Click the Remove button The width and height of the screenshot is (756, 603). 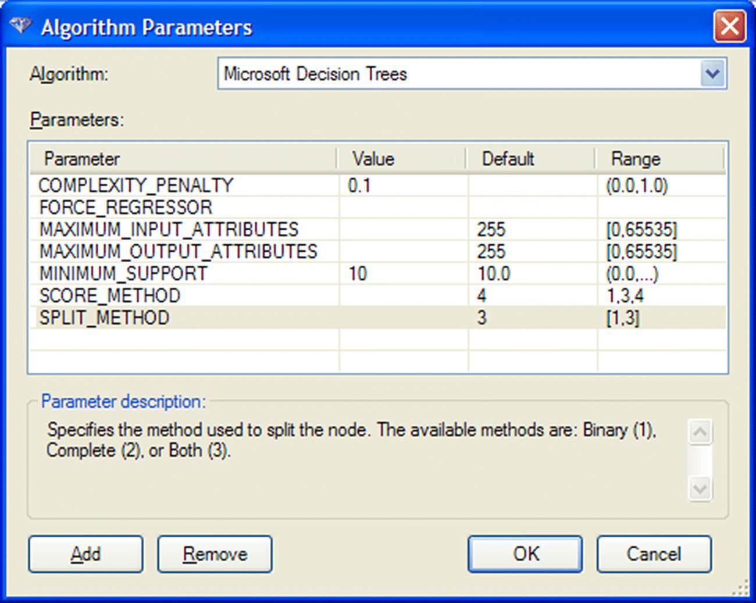pyautogui.click(x=215, y=554)
